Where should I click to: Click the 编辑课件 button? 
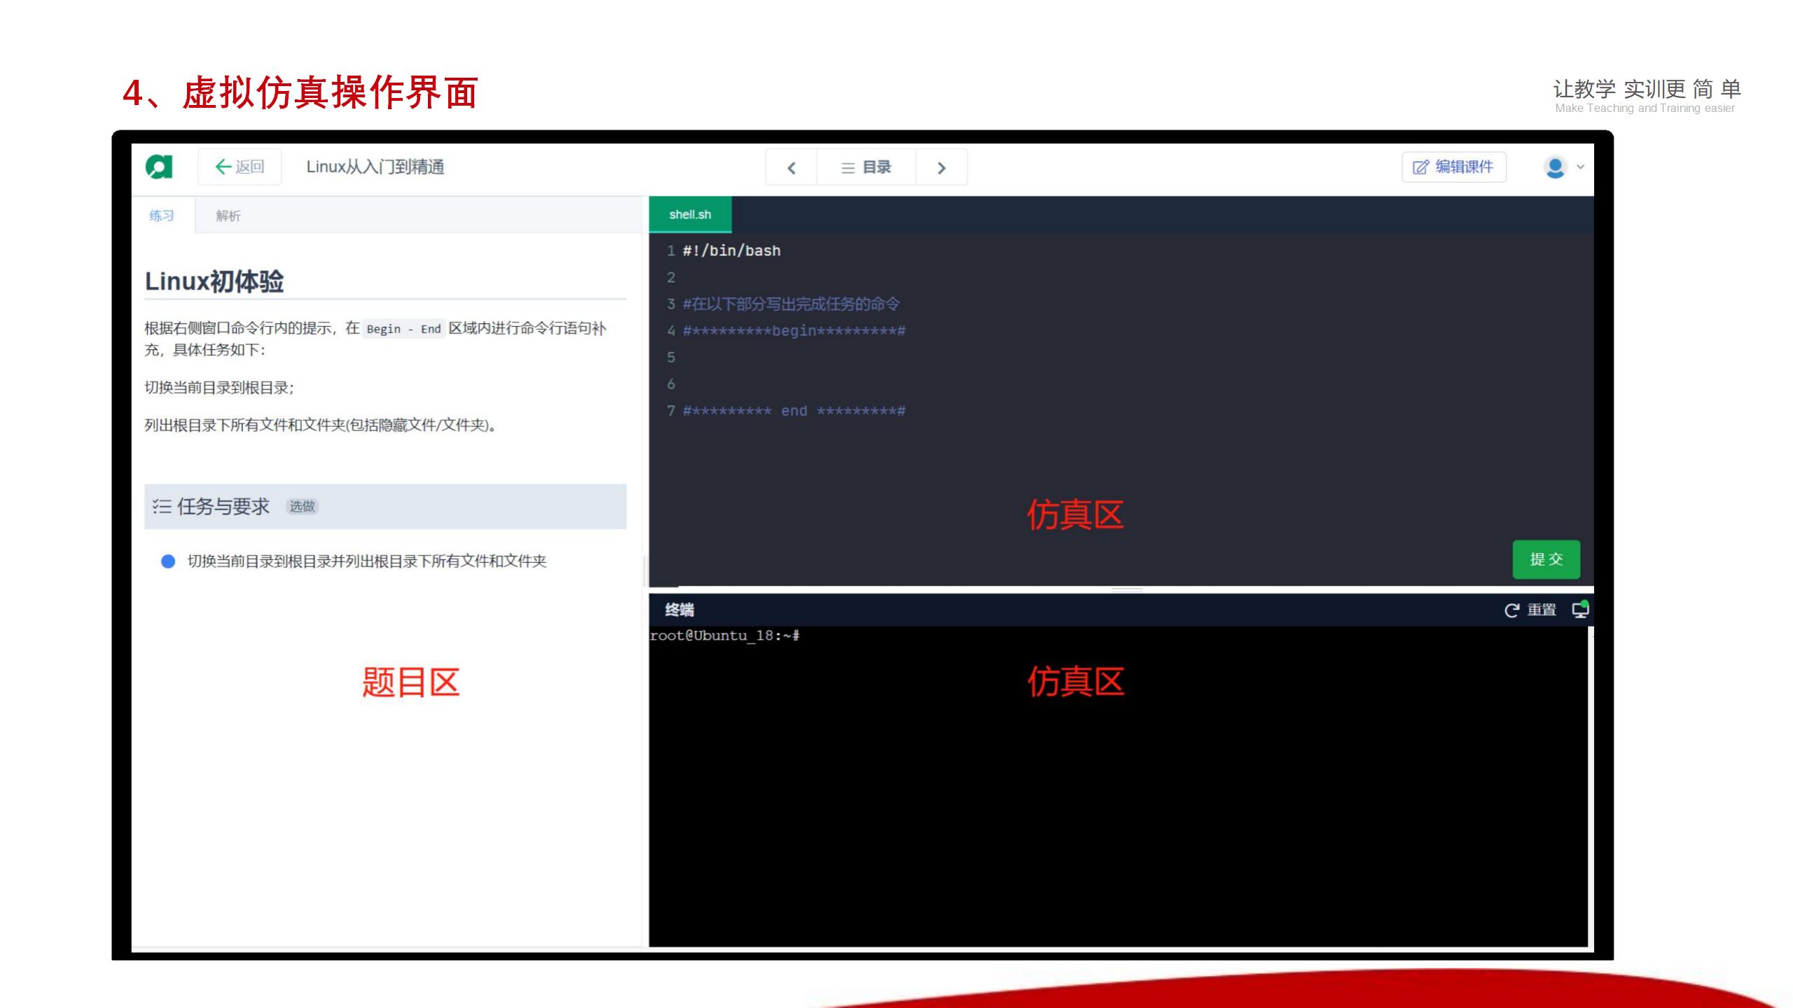[x=1454, y=167]
